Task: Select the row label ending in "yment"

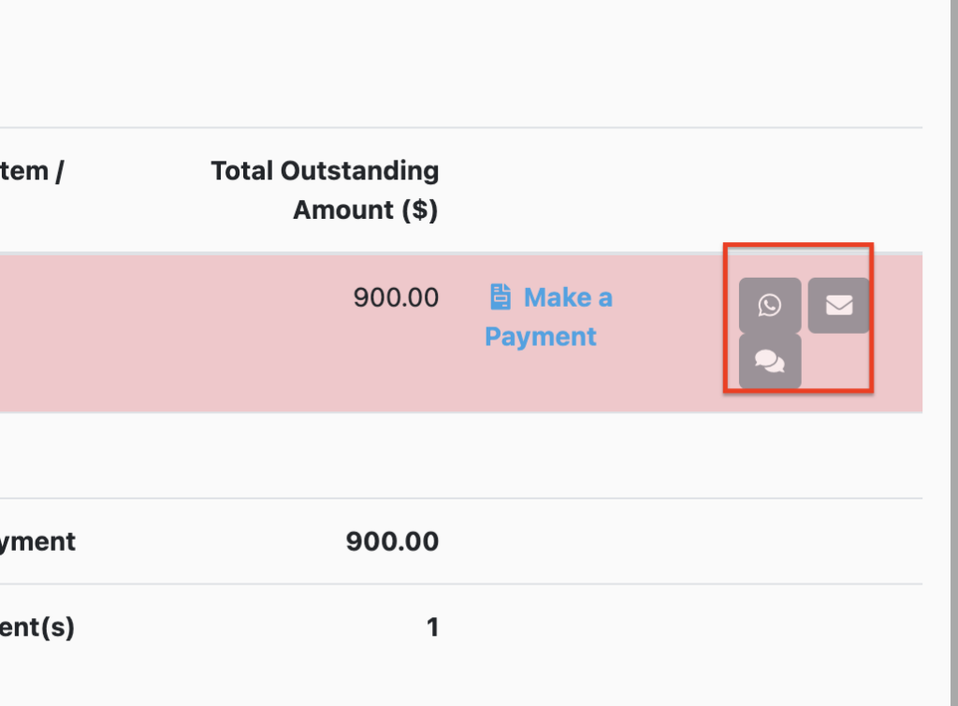Action: click(x=37, y=541)
